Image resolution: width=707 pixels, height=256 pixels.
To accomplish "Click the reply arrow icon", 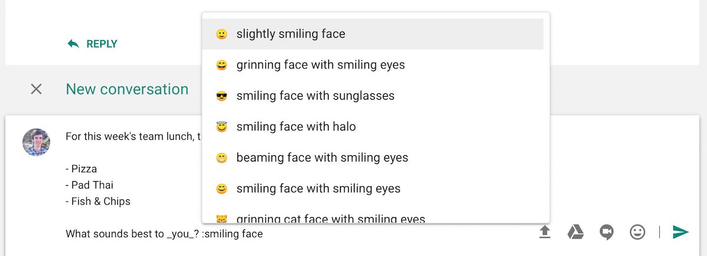I will (x=73, y=44).
